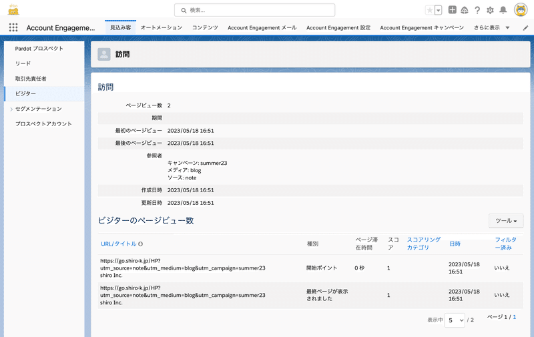This screenshot has height=337, width=534.
Task: Click the 開始ポイント cell
Action: (322, 268)
